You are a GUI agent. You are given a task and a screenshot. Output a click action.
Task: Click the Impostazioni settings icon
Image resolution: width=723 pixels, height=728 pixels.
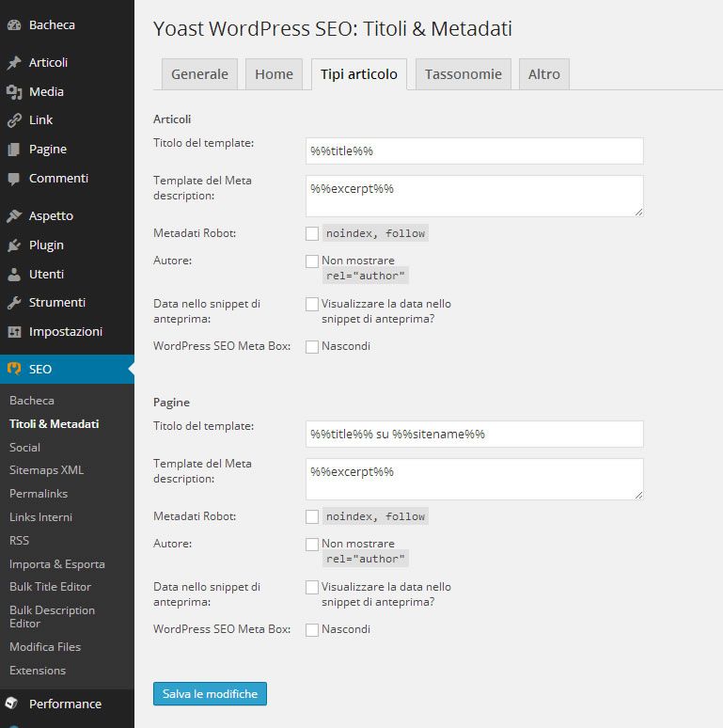pyautogui.click(x=14, y=332)
